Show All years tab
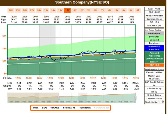The image size is (168, 114). tap(138, 10)
